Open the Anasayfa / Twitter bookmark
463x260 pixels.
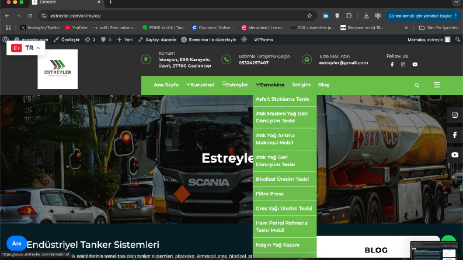(x=40, y=28)
